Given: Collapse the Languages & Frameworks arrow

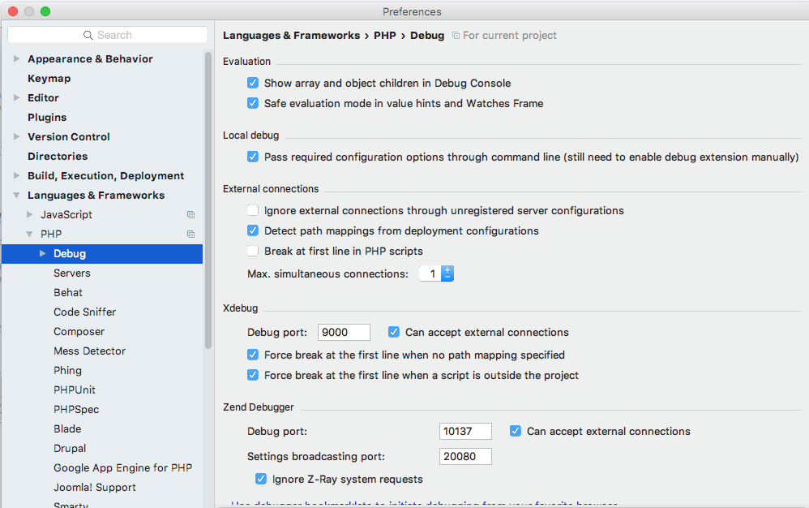Looking at the screenshot, I should [x=16, y=195].
